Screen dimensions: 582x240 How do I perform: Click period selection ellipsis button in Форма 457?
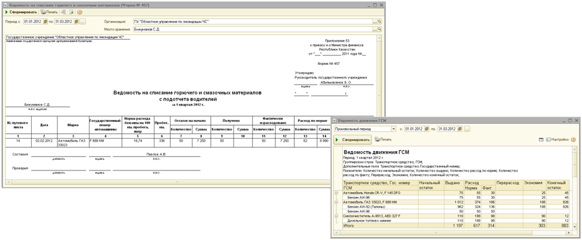pyautogui.click(x=82, y=22)
